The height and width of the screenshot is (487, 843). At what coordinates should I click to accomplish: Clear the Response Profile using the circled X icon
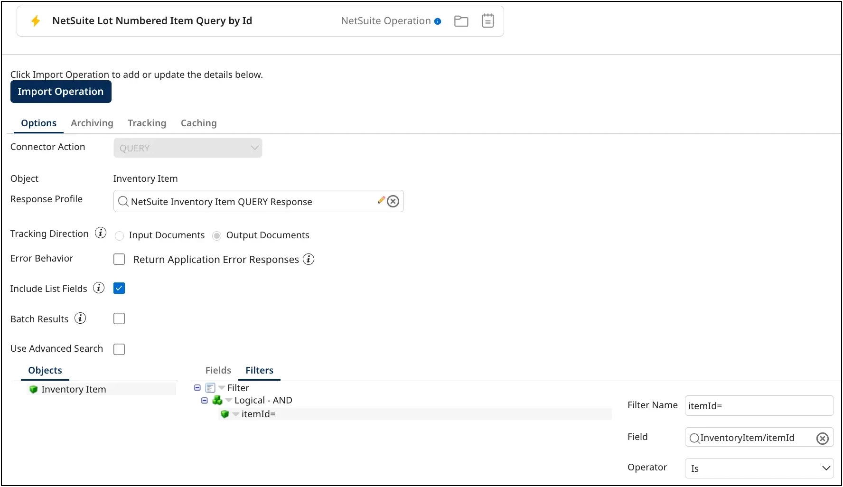[x=393, y=201]
